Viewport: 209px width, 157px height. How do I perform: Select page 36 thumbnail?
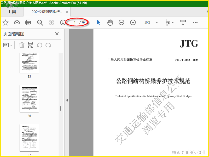29,99
